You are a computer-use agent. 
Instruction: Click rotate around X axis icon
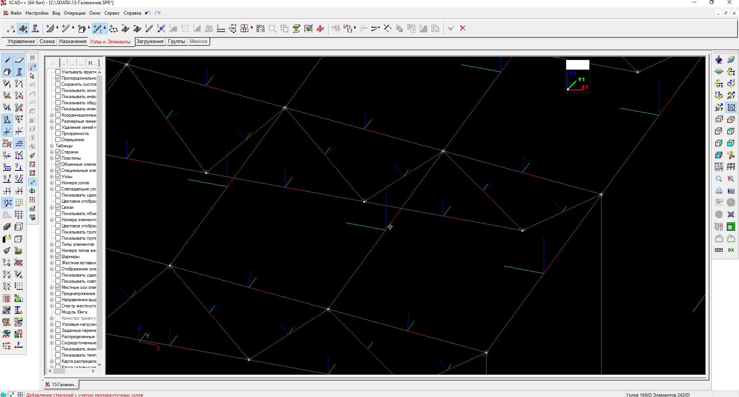(x=731, y=72)
